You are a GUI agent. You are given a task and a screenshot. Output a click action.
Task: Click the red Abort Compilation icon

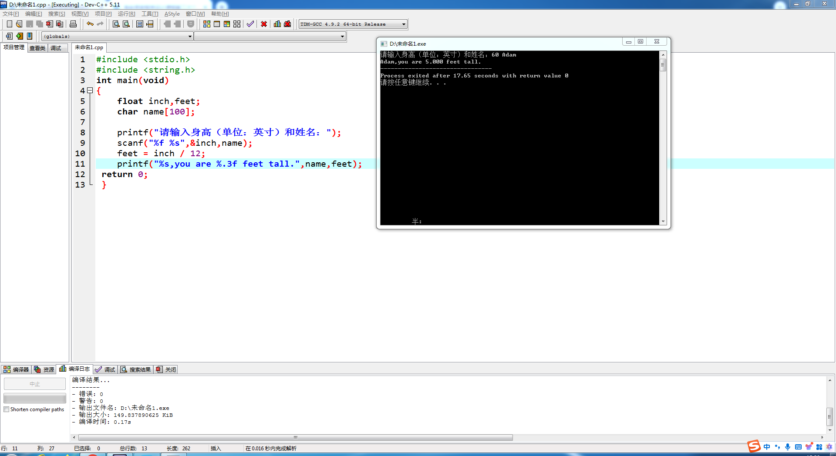[x=263, y=24]
